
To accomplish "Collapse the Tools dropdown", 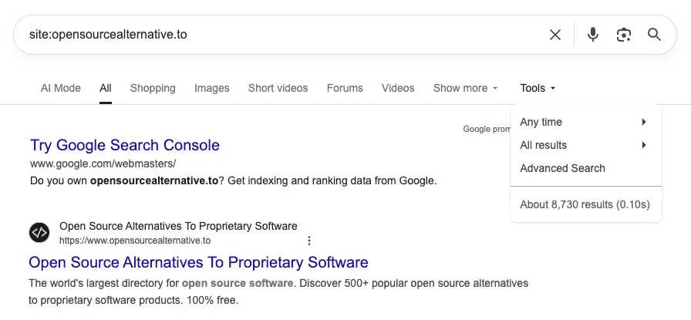I will click(x=538, y=88).
